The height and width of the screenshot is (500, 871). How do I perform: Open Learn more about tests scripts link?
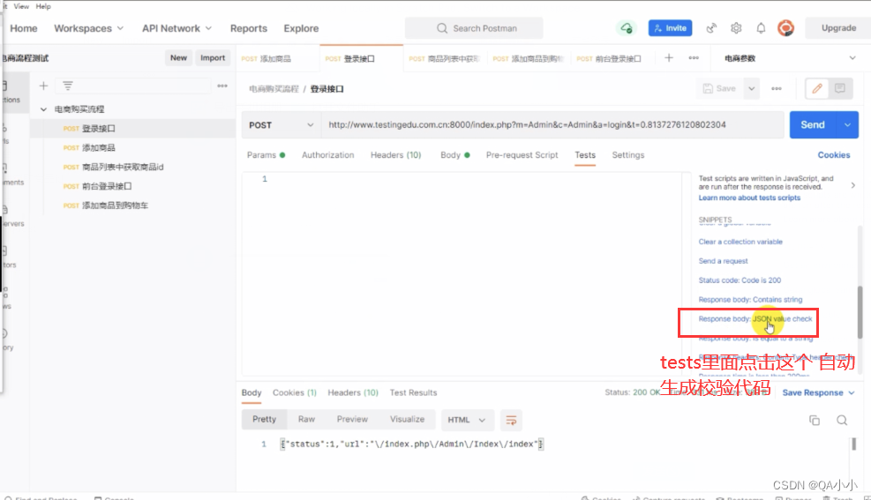[x=749, y=198]
